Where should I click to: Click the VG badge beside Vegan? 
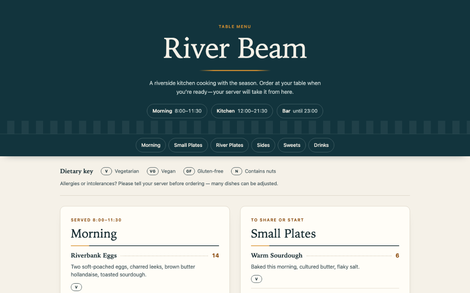tap(153, 171)
